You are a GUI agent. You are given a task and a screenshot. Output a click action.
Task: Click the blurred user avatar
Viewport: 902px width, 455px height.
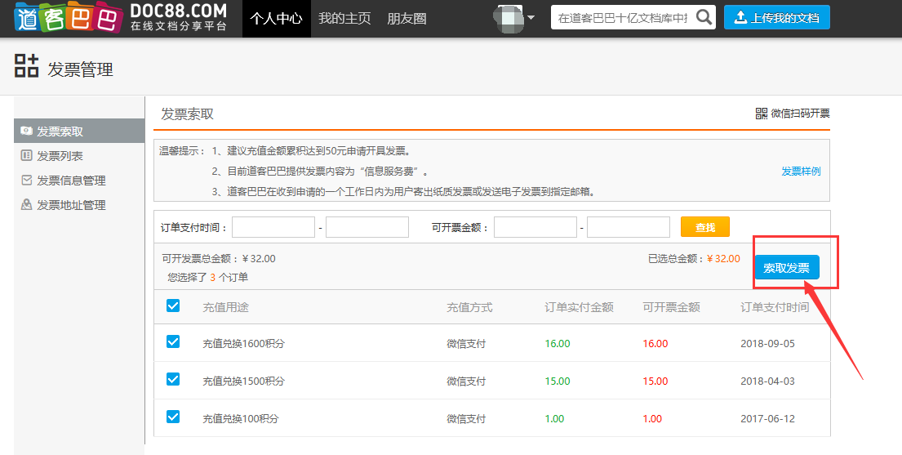[508, 17]
